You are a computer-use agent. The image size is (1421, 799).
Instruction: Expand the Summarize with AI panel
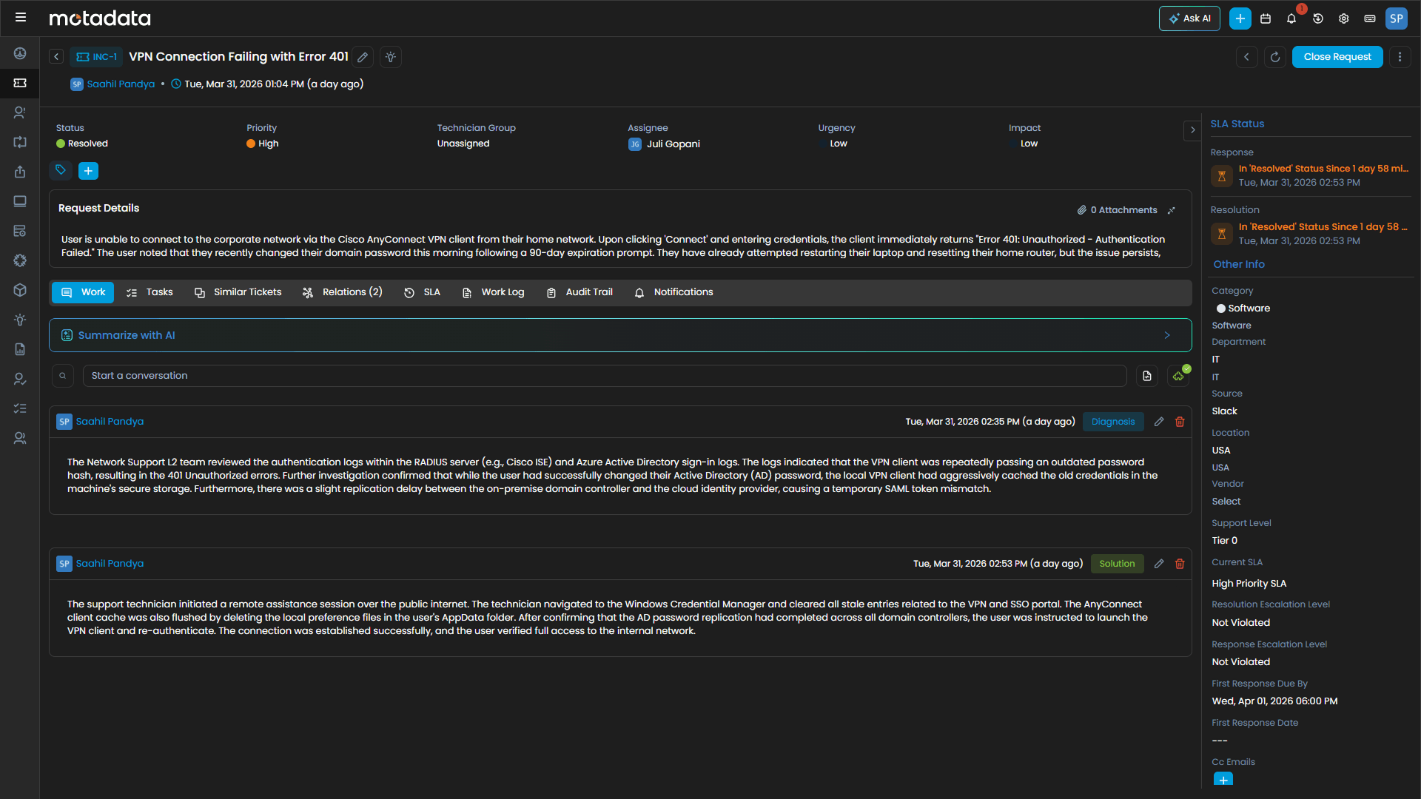pyautogui.click(x=1167, y=335)
